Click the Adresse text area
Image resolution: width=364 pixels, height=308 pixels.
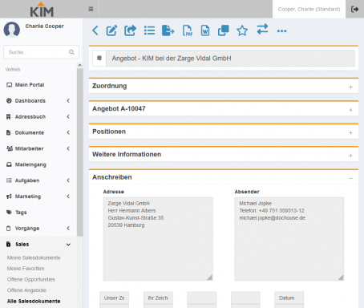click(x=158, y=239)
